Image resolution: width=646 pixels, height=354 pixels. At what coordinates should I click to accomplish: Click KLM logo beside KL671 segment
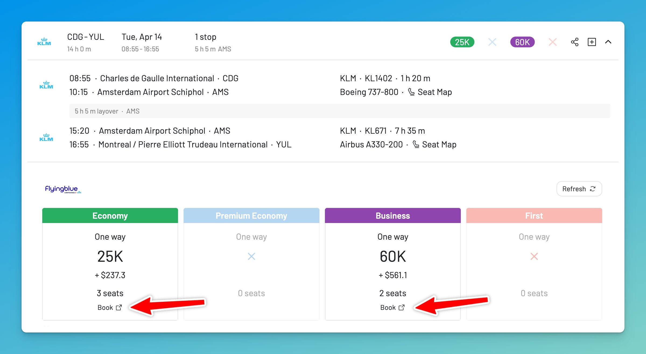click(46, 137)
